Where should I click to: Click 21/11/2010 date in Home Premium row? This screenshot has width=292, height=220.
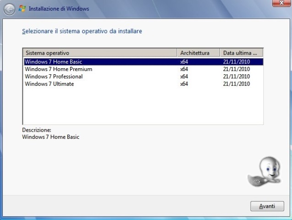coord(237,69)
